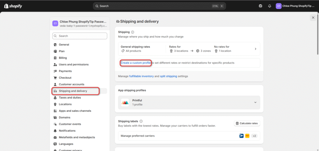319x151 pixels.
Task: Click the Customer events icon
Action: (x=55, y=124)
